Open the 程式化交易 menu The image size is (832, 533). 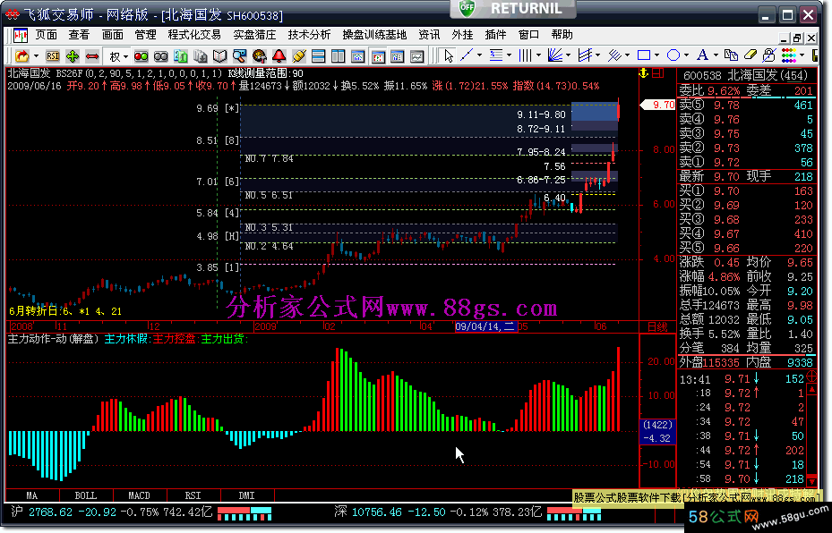[x=194, y=35]
